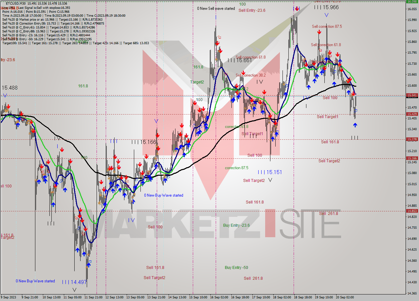Click the 14.950 price axis value
The width and height of the screenshot is (419, 301).
click(x=412, y=195)
